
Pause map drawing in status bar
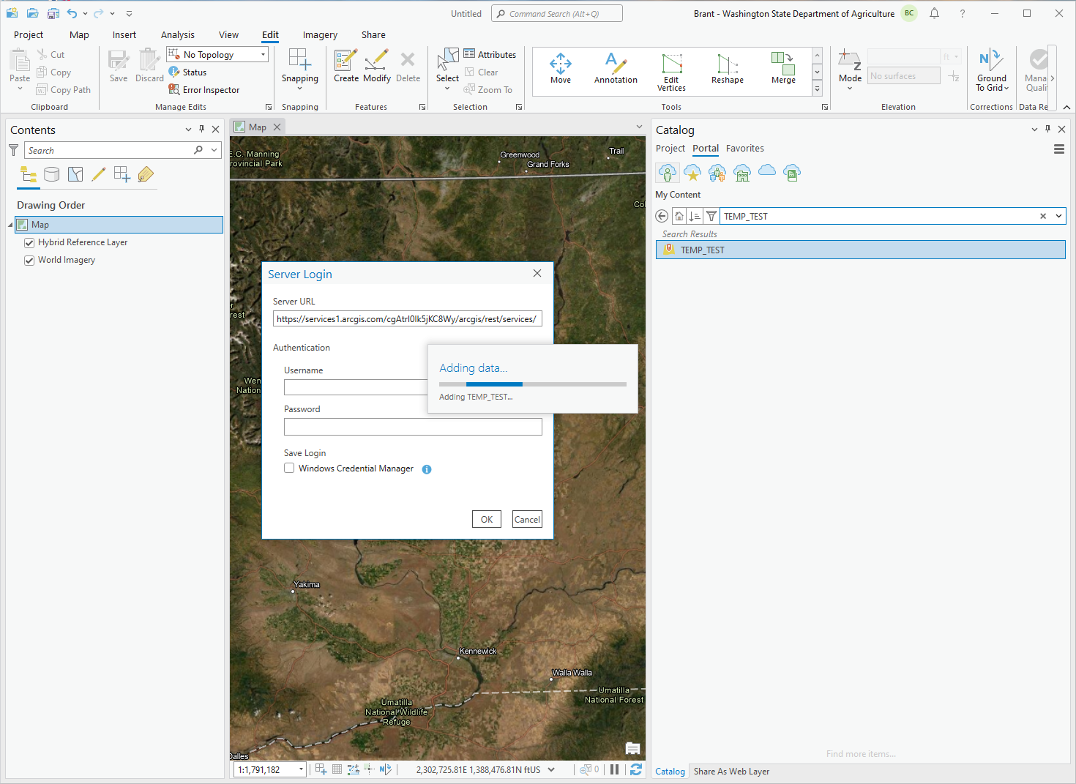pyautogui.click(x=615, y=769)
